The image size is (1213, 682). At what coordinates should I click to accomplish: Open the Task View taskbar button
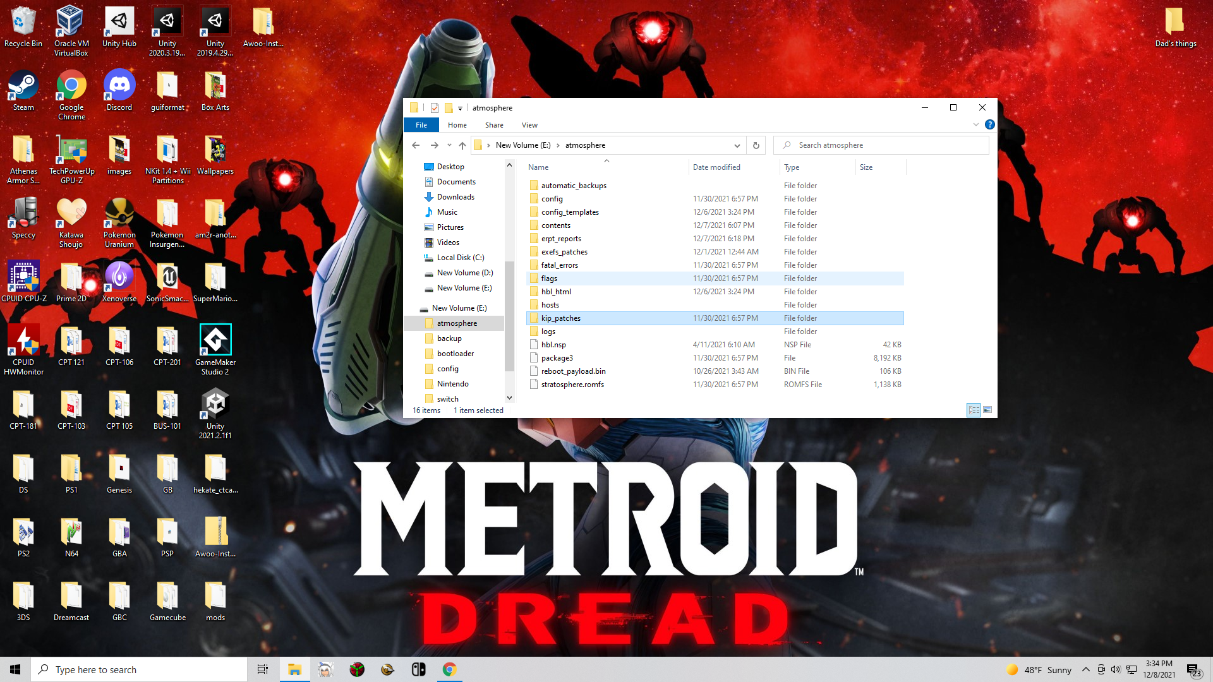tap(263, 669)
